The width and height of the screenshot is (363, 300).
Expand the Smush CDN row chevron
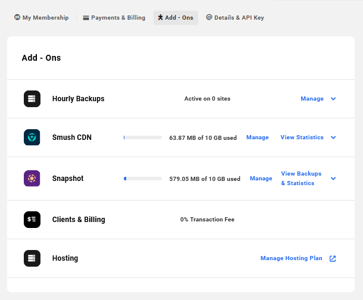tap(333, 137)
